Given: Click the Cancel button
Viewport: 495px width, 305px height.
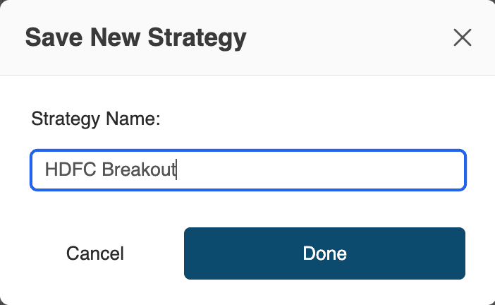Looking at the screenshot, I should click(x=95, y=253).
